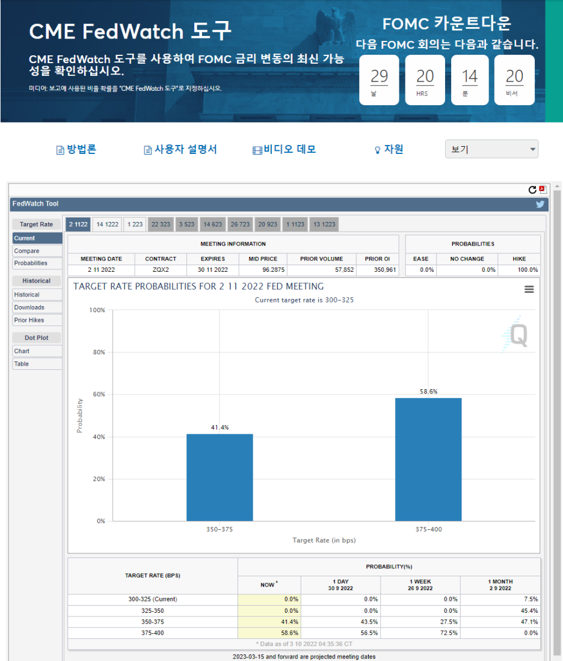This screenshot has height=661, width=563.
Task: Click the 325-350 table row label
Action: coord(153,610)
